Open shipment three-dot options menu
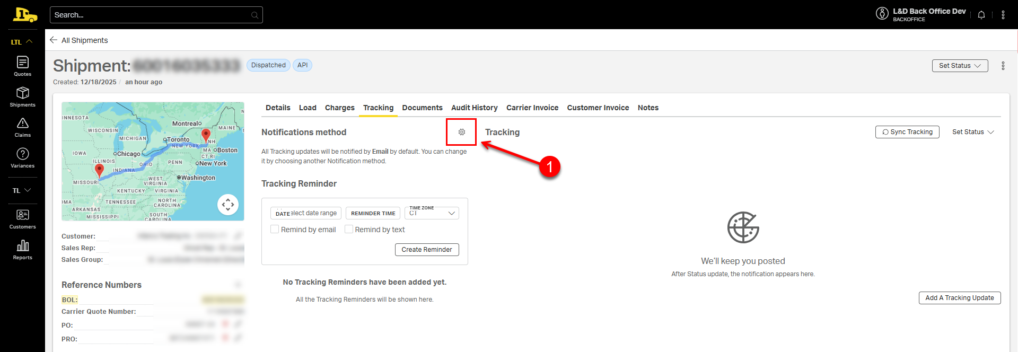Image resolution: width=1018 pixels, height=352 pixels. 1003,66
